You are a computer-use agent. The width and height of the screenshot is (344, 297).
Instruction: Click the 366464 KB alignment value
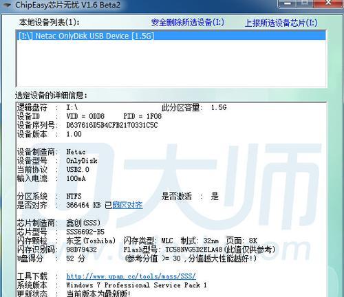[x=83, y=205]
